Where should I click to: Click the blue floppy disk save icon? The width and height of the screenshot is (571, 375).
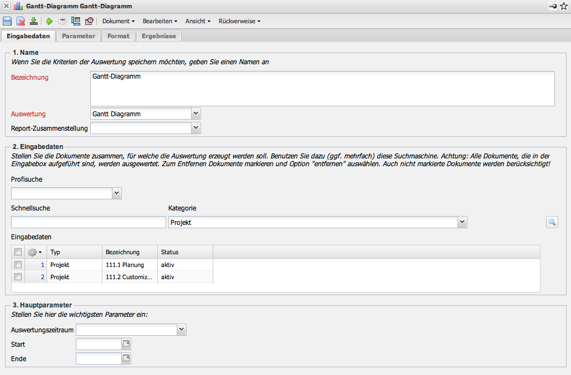pyautogui.click(x=7, y=21)
